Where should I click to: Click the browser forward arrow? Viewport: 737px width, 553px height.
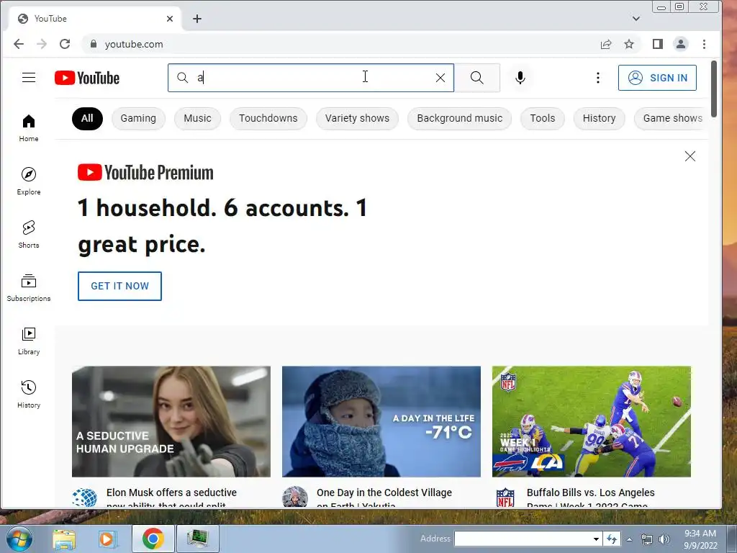42,44
